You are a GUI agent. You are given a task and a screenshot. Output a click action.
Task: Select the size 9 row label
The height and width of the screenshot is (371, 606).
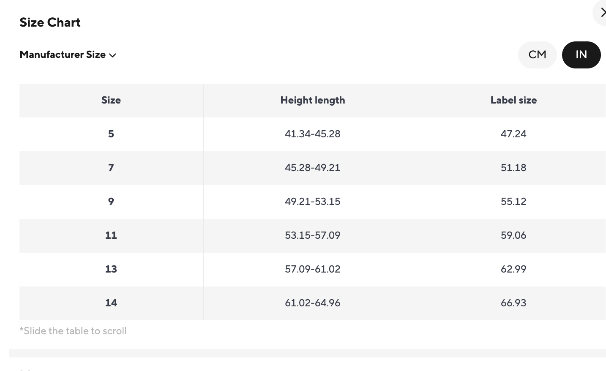pyautogui.click(x=111, y=202)
